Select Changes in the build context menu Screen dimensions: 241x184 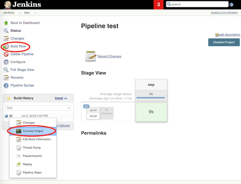[33, 123]
